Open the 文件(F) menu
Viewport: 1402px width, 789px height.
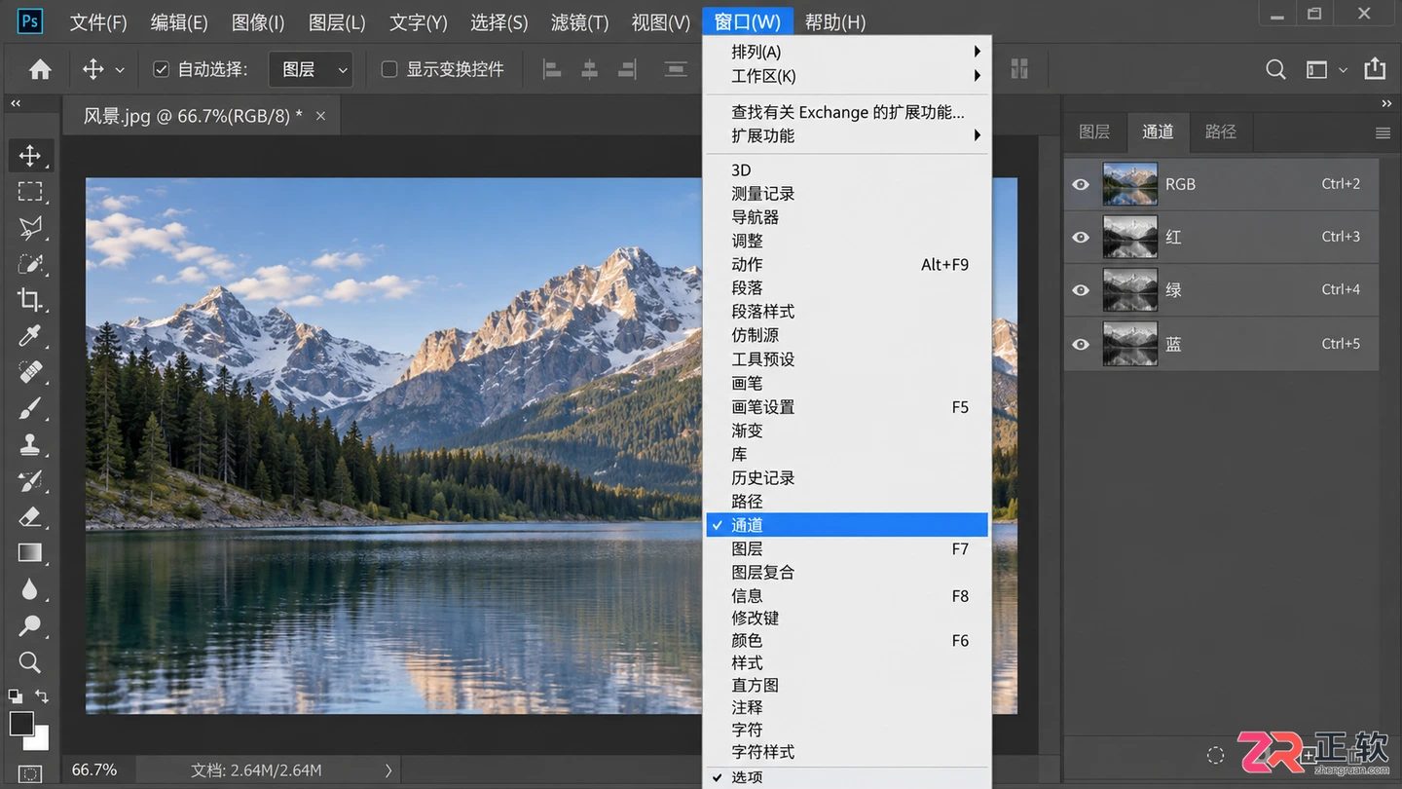(x=98, y=21)
